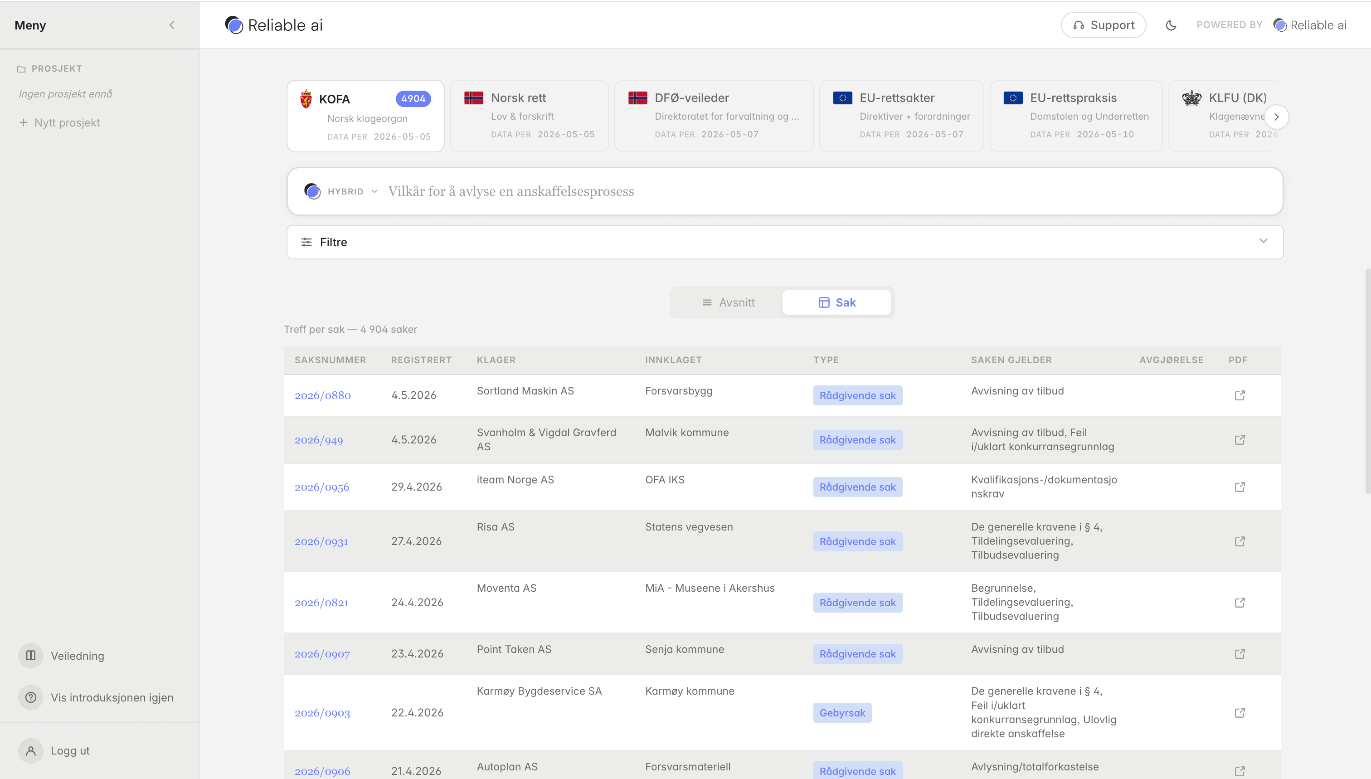Viewport: 1371px width, 779px height.
Task: Click the Reliable ai icon in search box
Action: (312, 191)
